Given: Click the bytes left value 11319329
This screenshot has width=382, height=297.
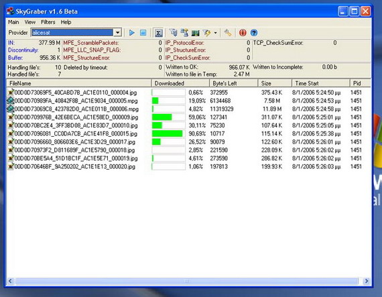Looking at the screenshot, I should [x=222, y=109].
